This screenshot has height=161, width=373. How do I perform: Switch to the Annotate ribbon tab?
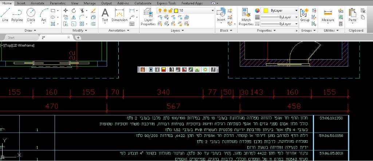[38, 3]
